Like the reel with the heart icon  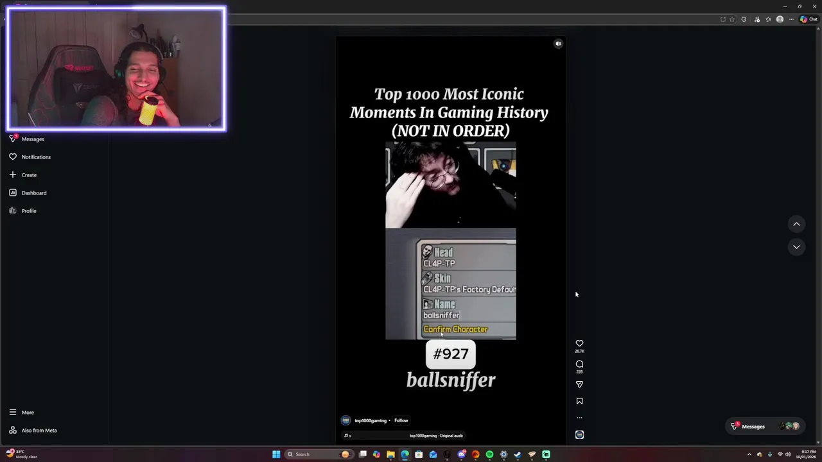(x=579, y=343)
